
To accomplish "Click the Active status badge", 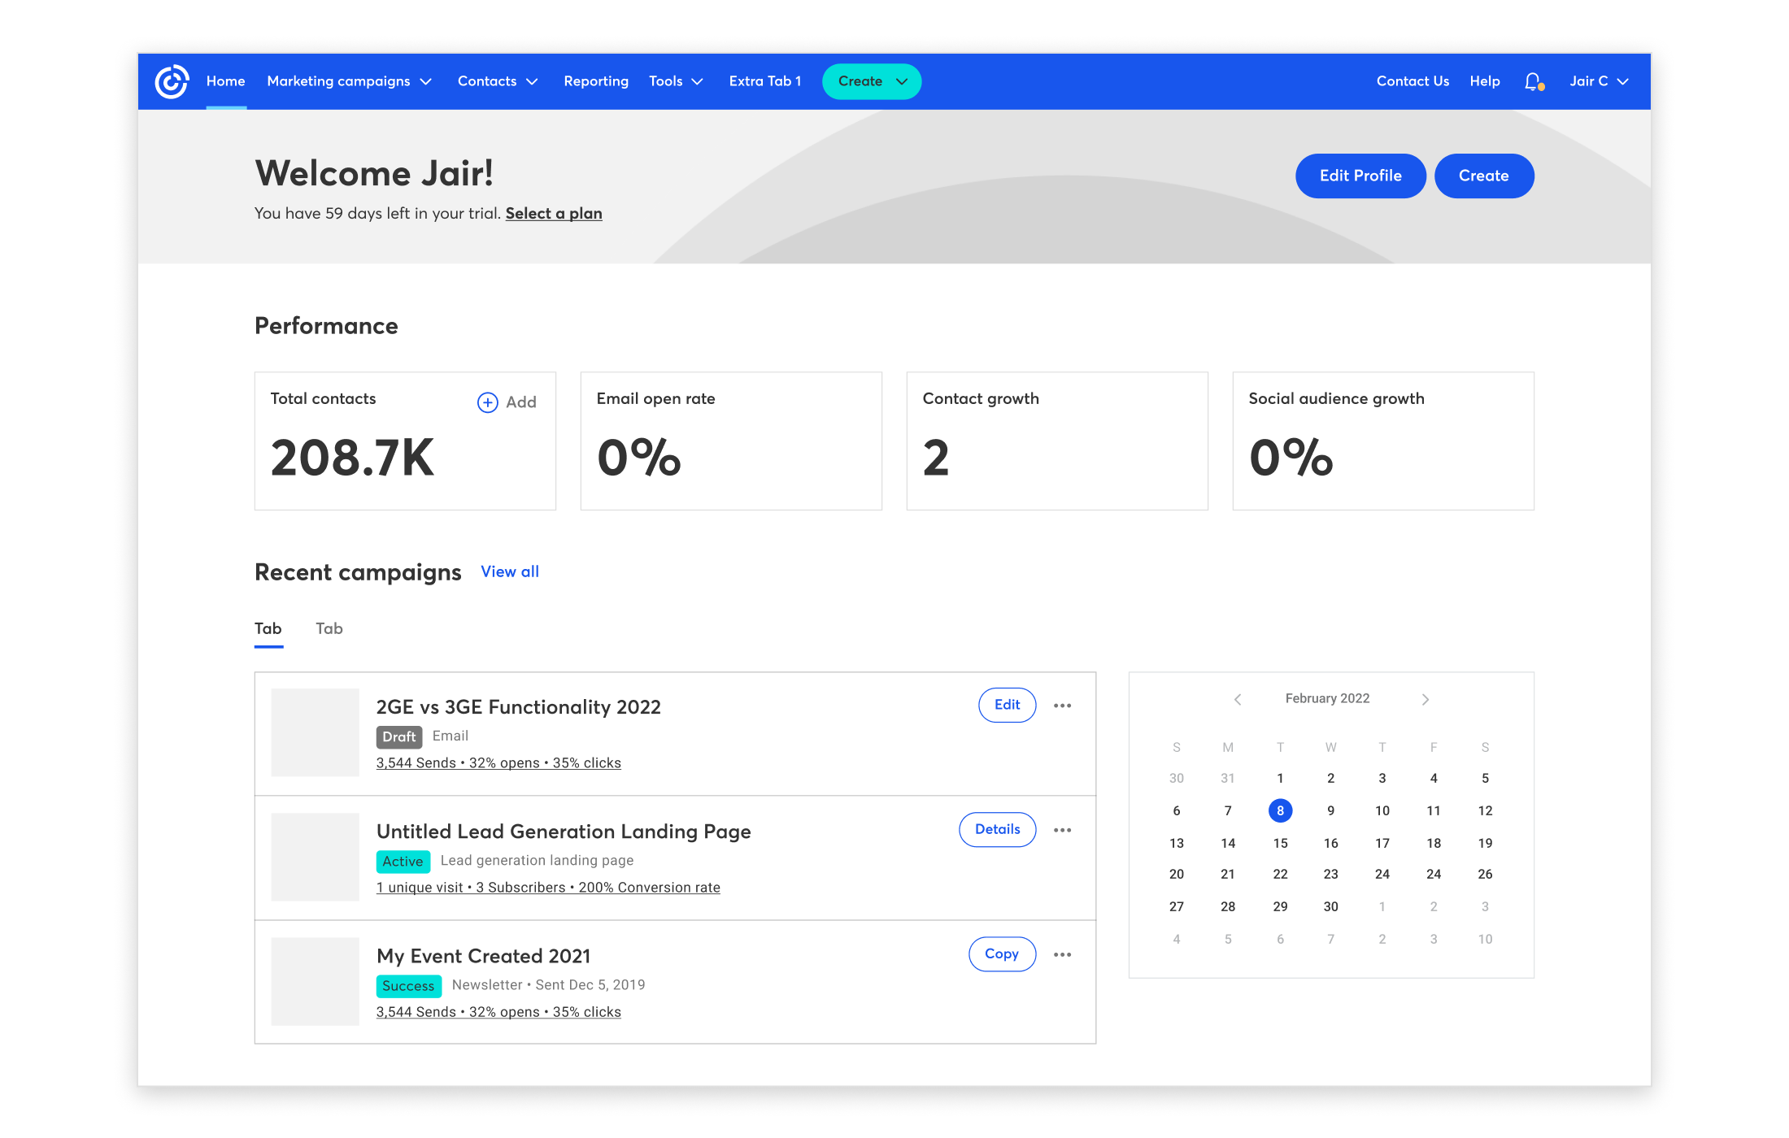I will [403, 861].
